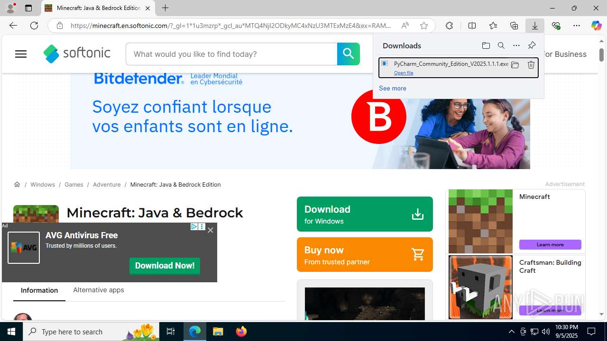Image resolution: width=607 pixels, height=341 pixels.
Task: Search downloads with the magnifier icon
Action: (x=501, y=45)
